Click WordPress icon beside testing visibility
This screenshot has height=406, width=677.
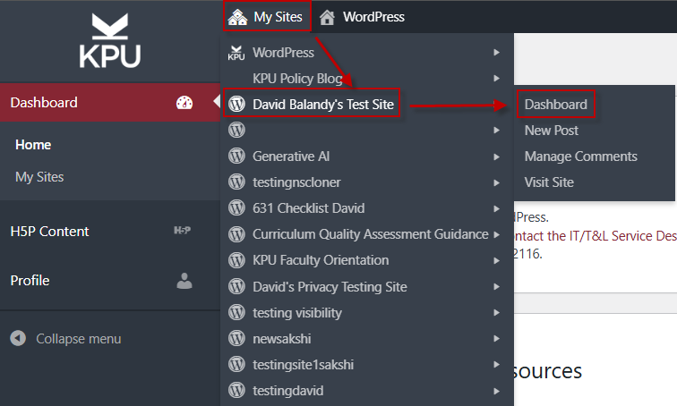pyautogui.click(x=236, y=312)
